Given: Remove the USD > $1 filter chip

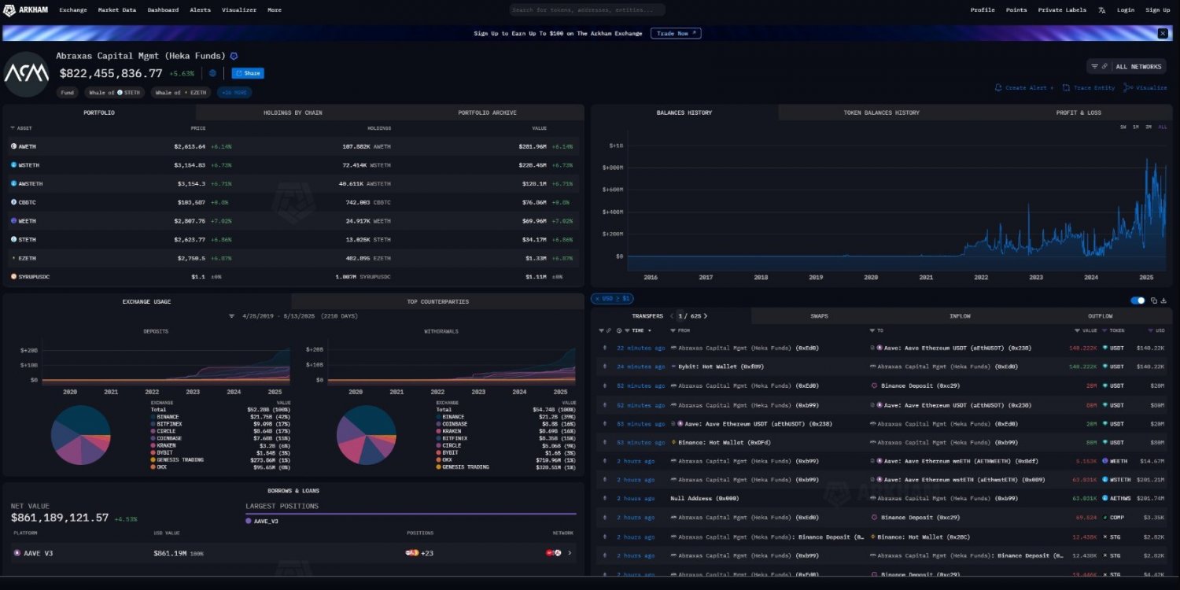Looking at the screenshot, I should click(611, 299).
